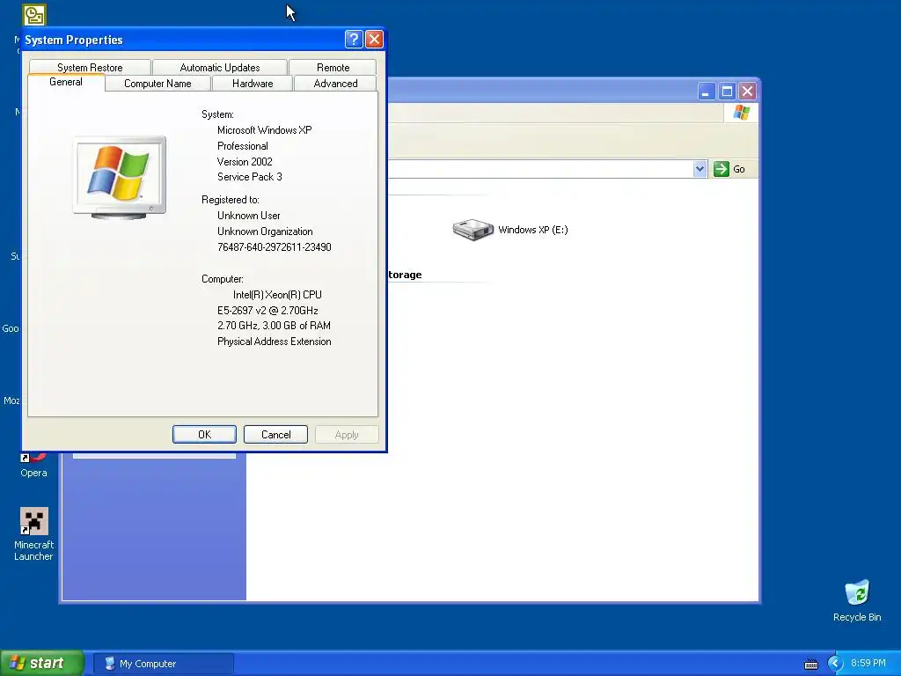Click the help question mark button
901x676 pixels.
(354, 39)
